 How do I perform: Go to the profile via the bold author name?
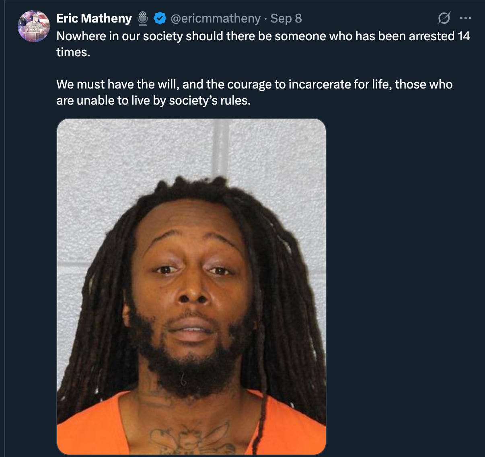point(94,19)
